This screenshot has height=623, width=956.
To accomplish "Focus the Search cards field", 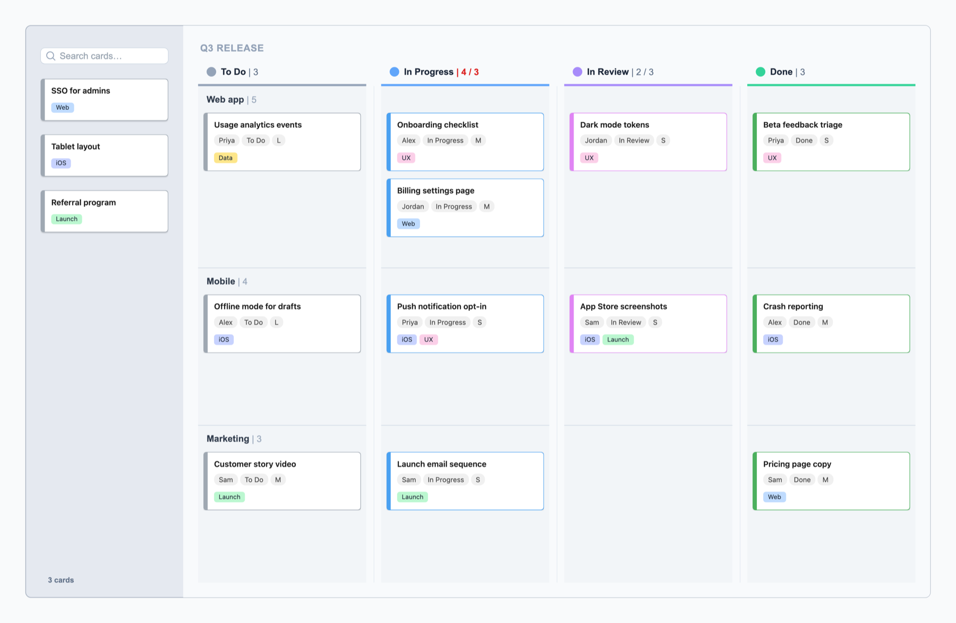I will (x=105, y=56).
